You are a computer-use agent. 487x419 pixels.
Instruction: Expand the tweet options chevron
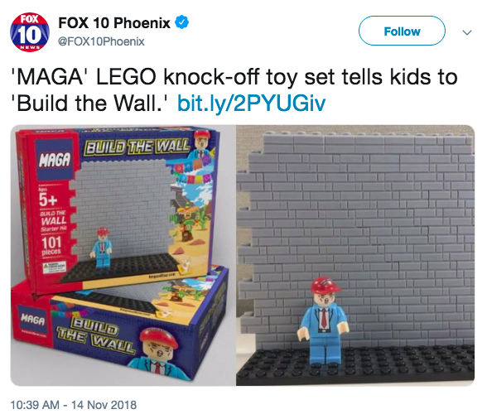467,32
